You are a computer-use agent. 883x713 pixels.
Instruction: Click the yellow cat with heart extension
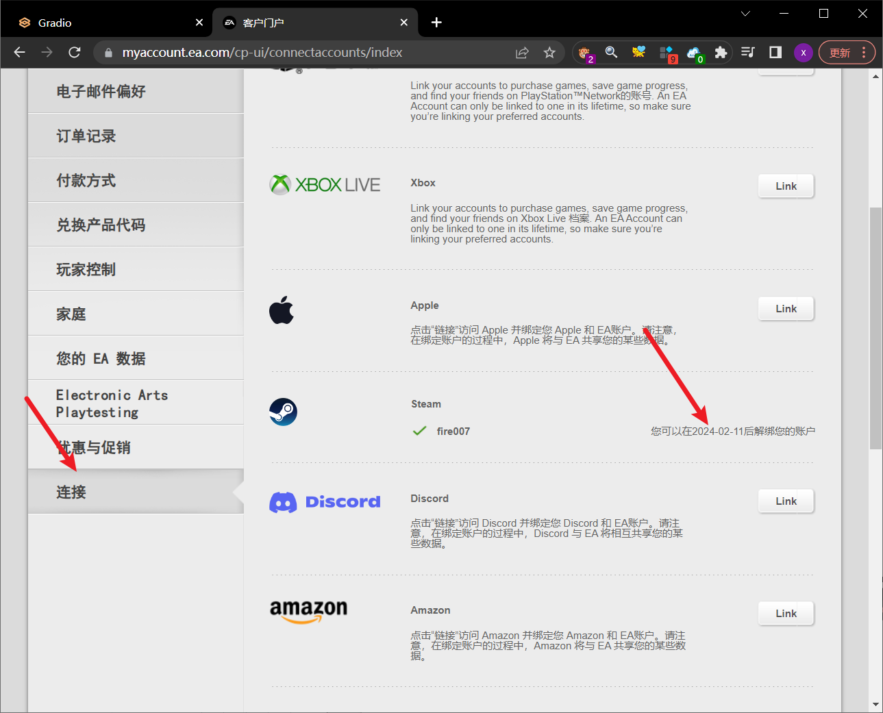[x=638, y=52]
